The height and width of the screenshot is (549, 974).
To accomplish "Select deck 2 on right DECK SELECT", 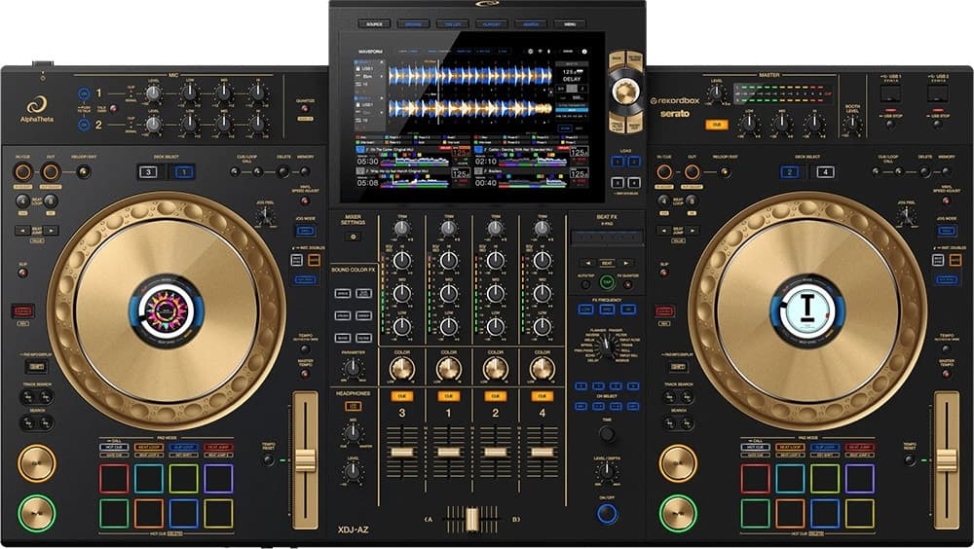I will click(790, 172).
